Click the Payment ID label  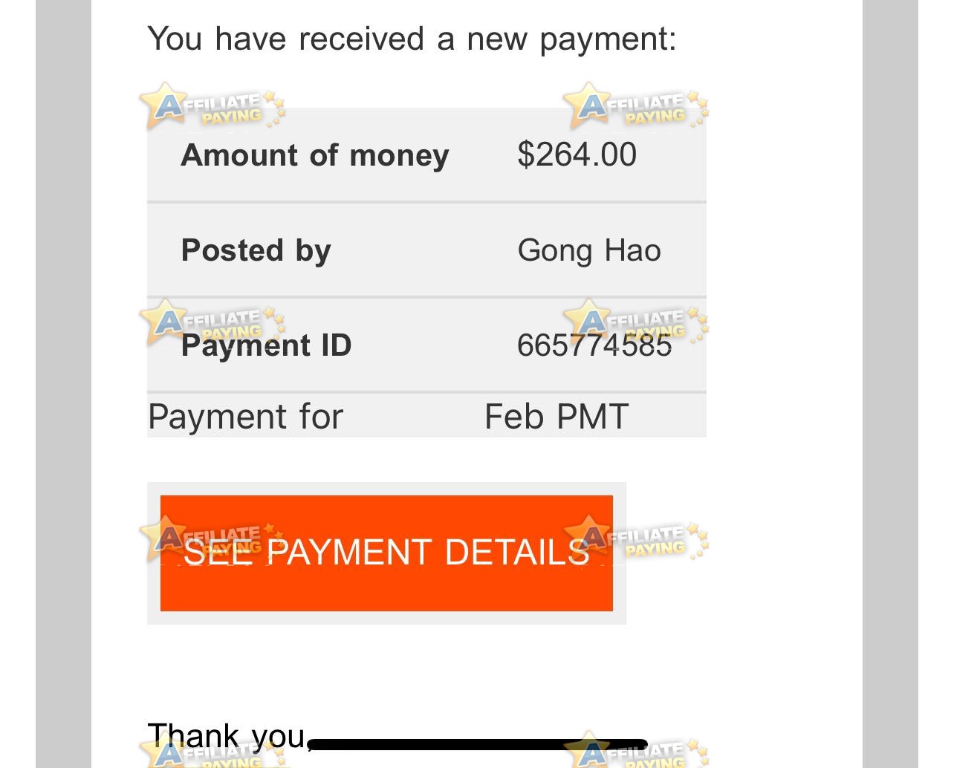(266, 346)
